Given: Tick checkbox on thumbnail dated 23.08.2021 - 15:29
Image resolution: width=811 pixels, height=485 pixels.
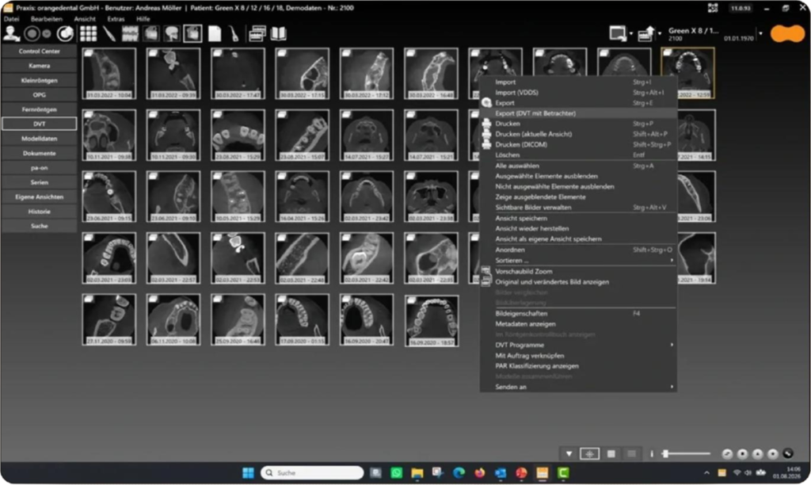Looking at the screenshot, I should [217, 114].
